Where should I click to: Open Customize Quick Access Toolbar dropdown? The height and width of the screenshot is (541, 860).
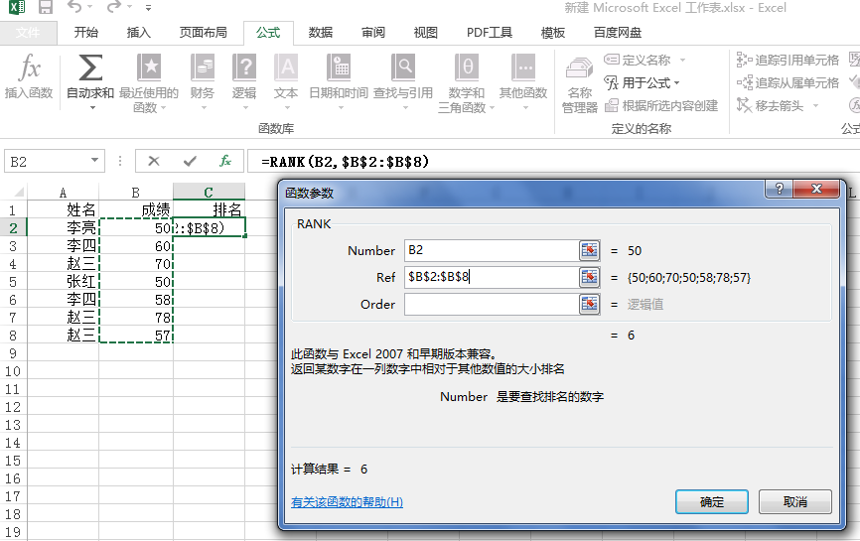pyautogui.click(x=149, y=8)
